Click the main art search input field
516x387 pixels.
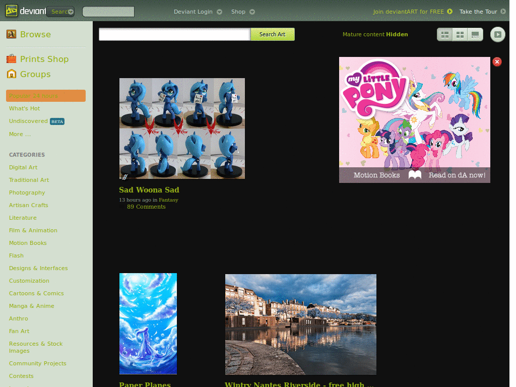pos(175,34)
